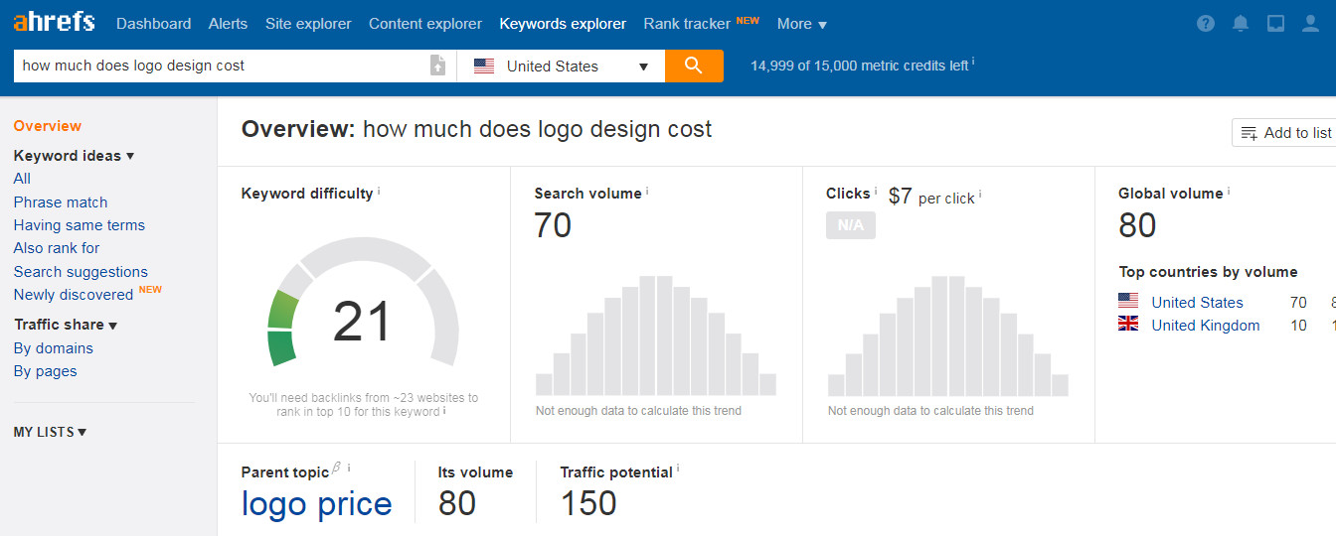
Task: Click the United Kingdom country link
Action: [x=1205, y=326]
